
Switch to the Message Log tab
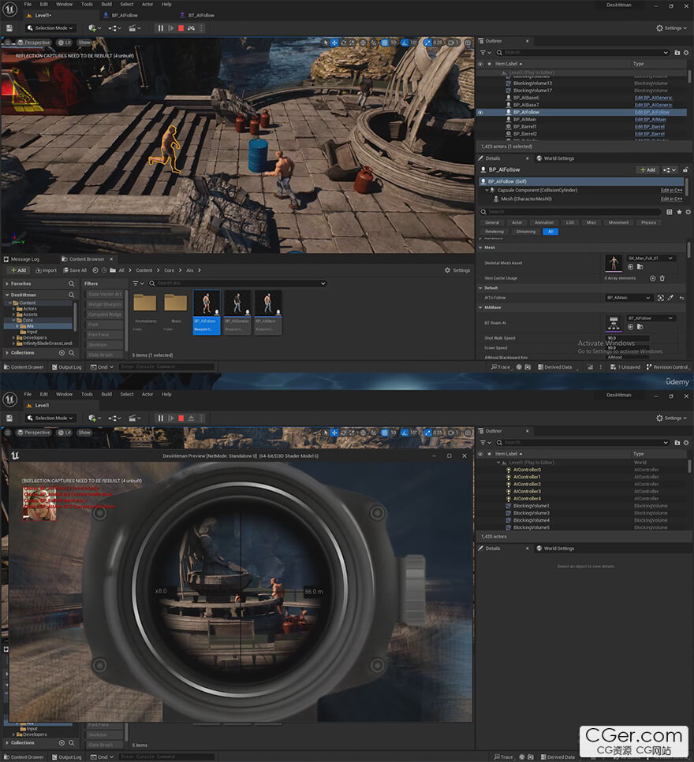[22, 259]
